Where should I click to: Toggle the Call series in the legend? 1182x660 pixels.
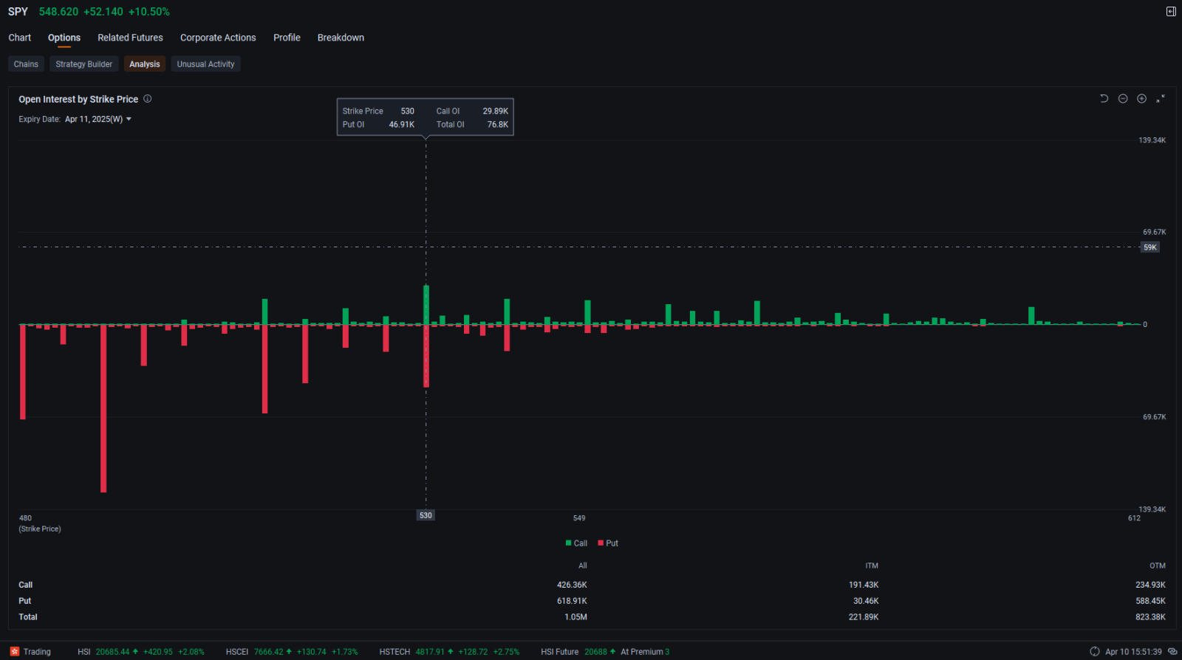point(576,543)
